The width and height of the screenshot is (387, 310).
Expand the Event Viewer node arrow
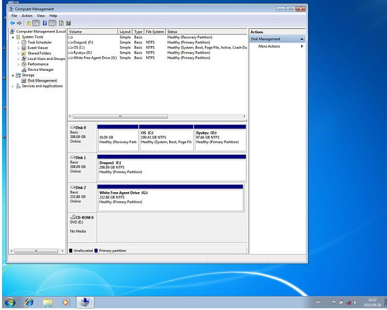[18, 48]
